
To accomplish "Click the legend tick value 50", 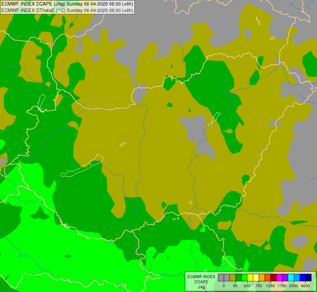I will (235, 286).
